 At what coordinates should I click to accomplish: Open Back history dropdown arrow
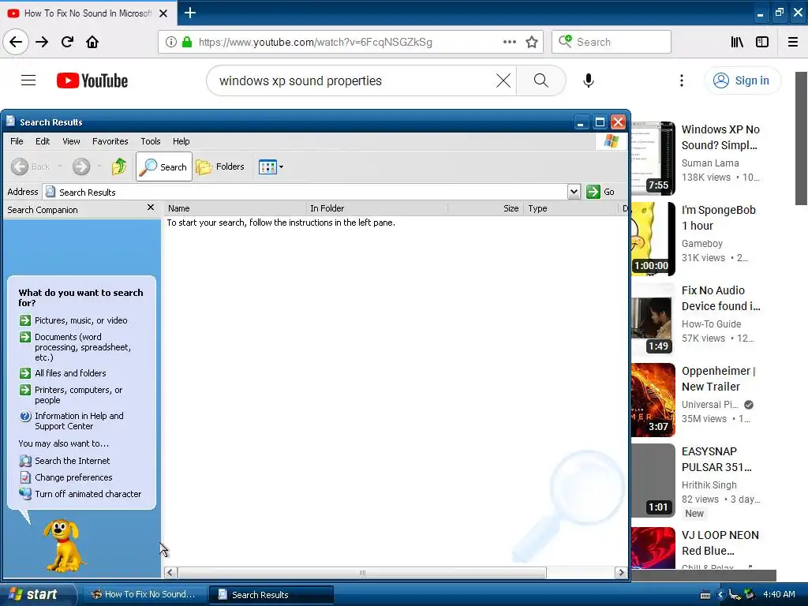(x=60, y=166)
